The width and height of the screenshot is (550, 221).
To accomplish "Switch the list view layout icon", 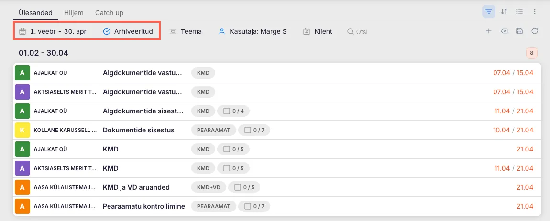I will click(519, 12).
